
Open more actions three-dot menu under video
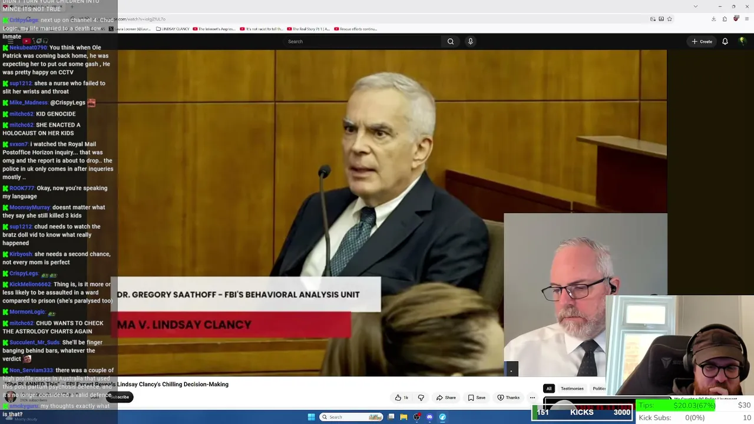[533, 397]
